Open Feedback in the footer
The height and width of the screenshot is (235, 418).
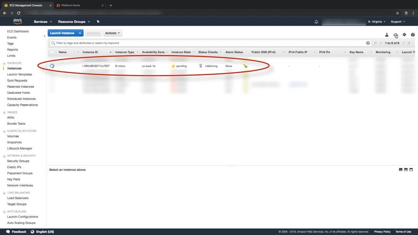[16, 232]
